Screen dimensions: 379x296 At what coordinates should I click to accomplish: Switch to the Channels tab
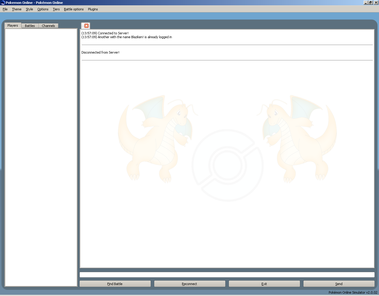(x=48, y=26)
